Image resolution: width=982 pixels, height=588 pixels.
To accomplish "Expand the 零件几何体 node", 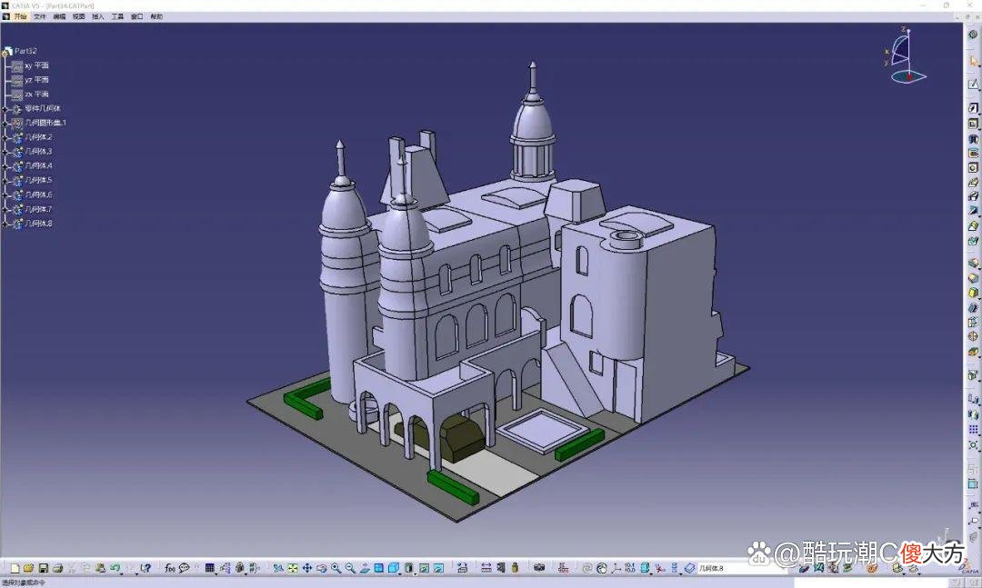I will [x=5, y=109].
